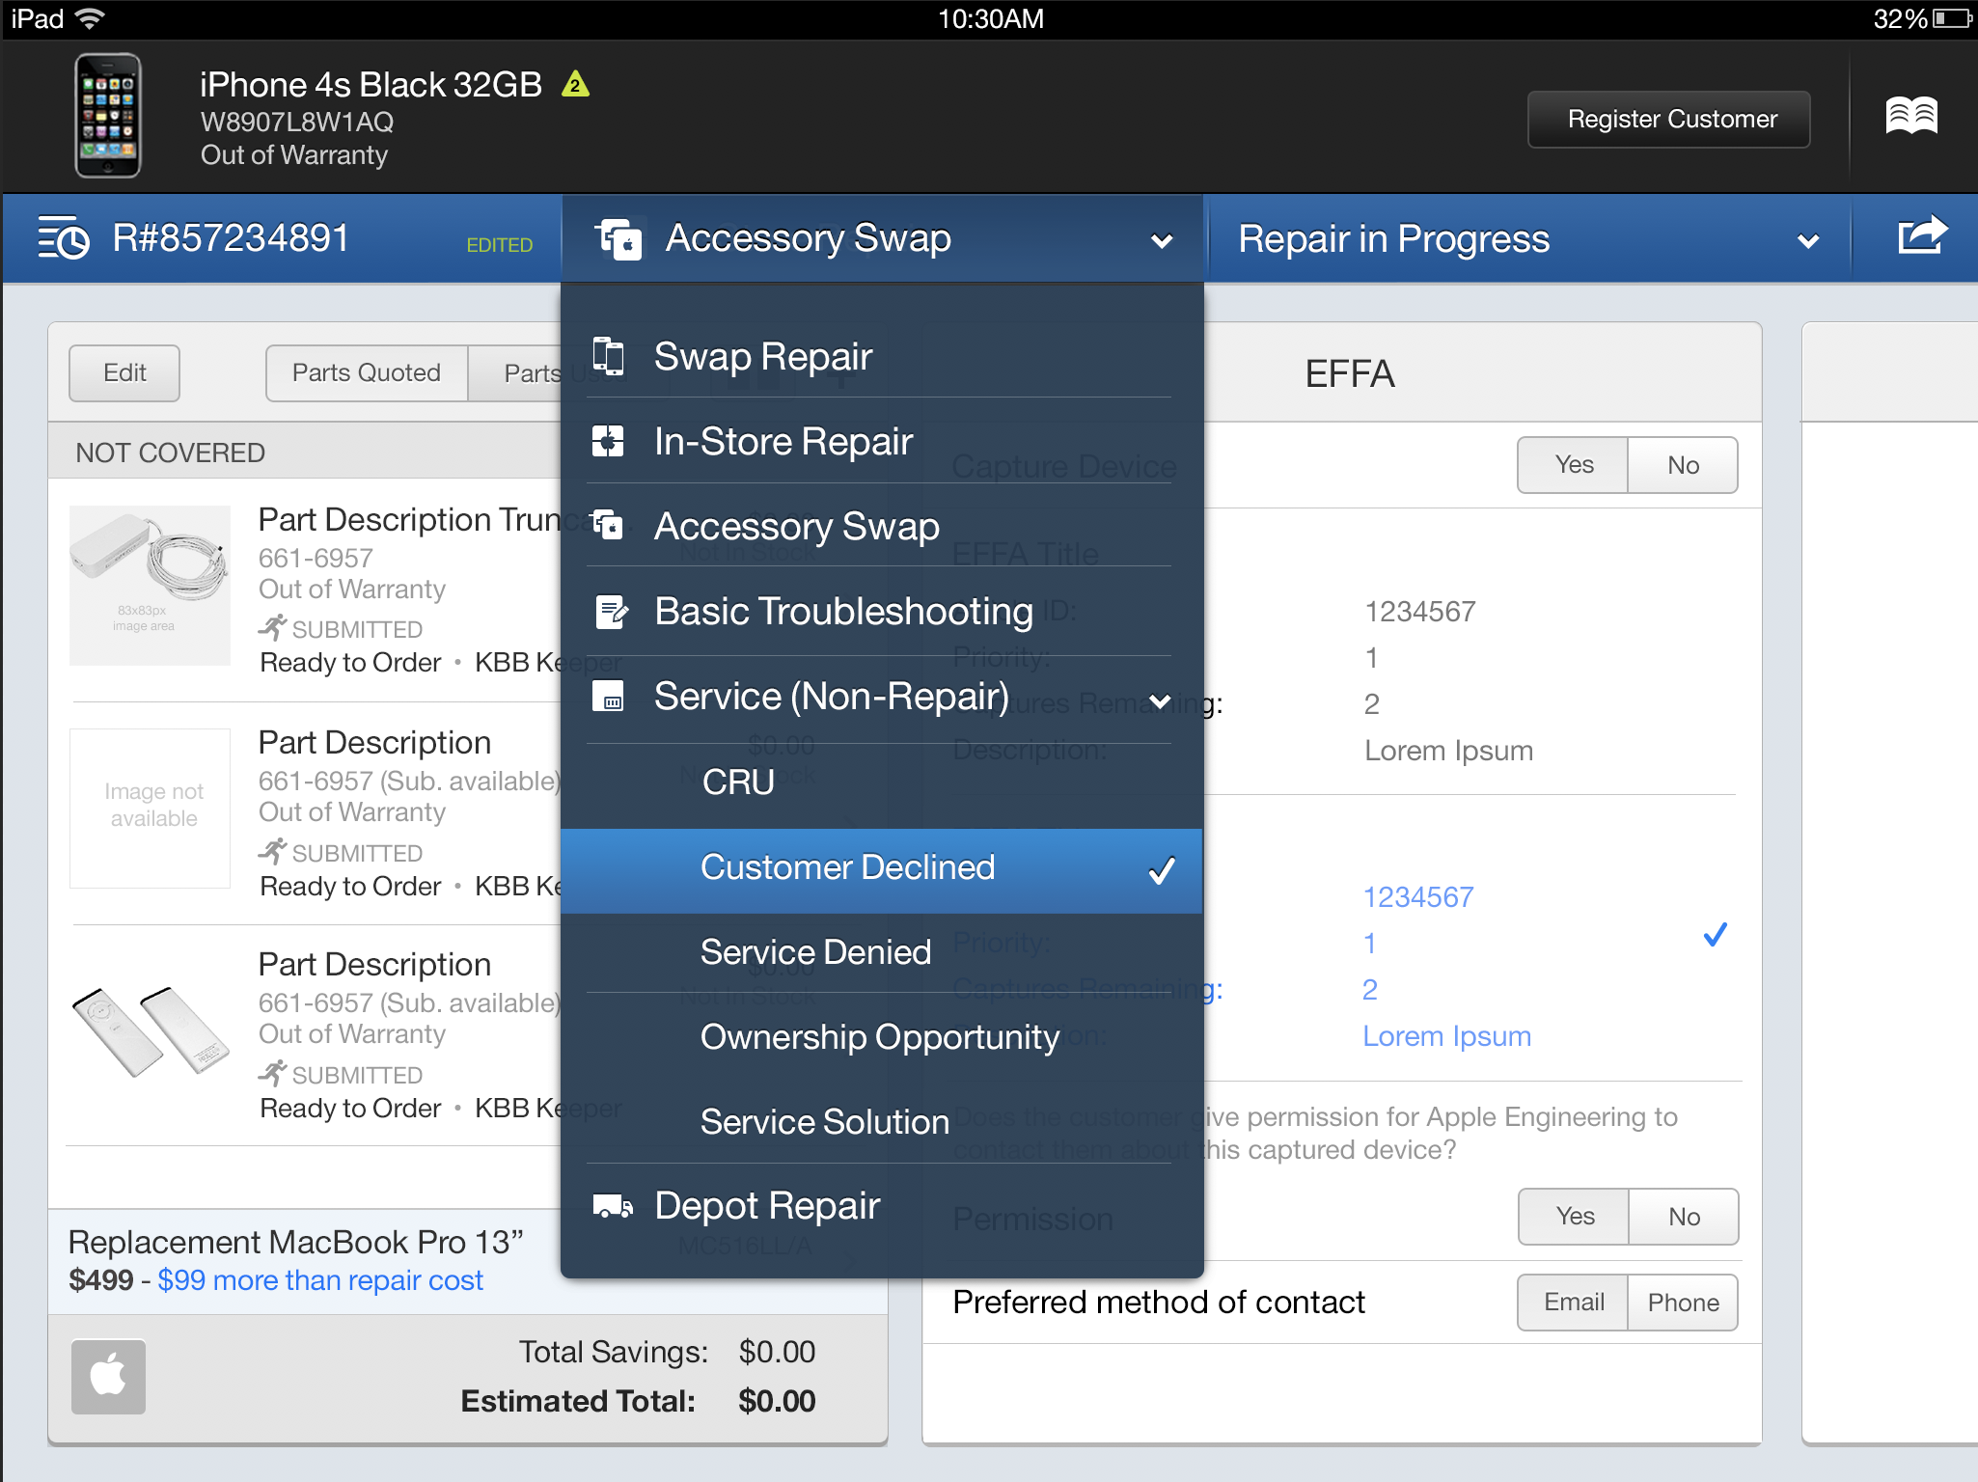This screenshot has height=1482, width=1978.
Task: Collapse the Service (Non-Repair) submenu chevron
Action: [1160, 700]
